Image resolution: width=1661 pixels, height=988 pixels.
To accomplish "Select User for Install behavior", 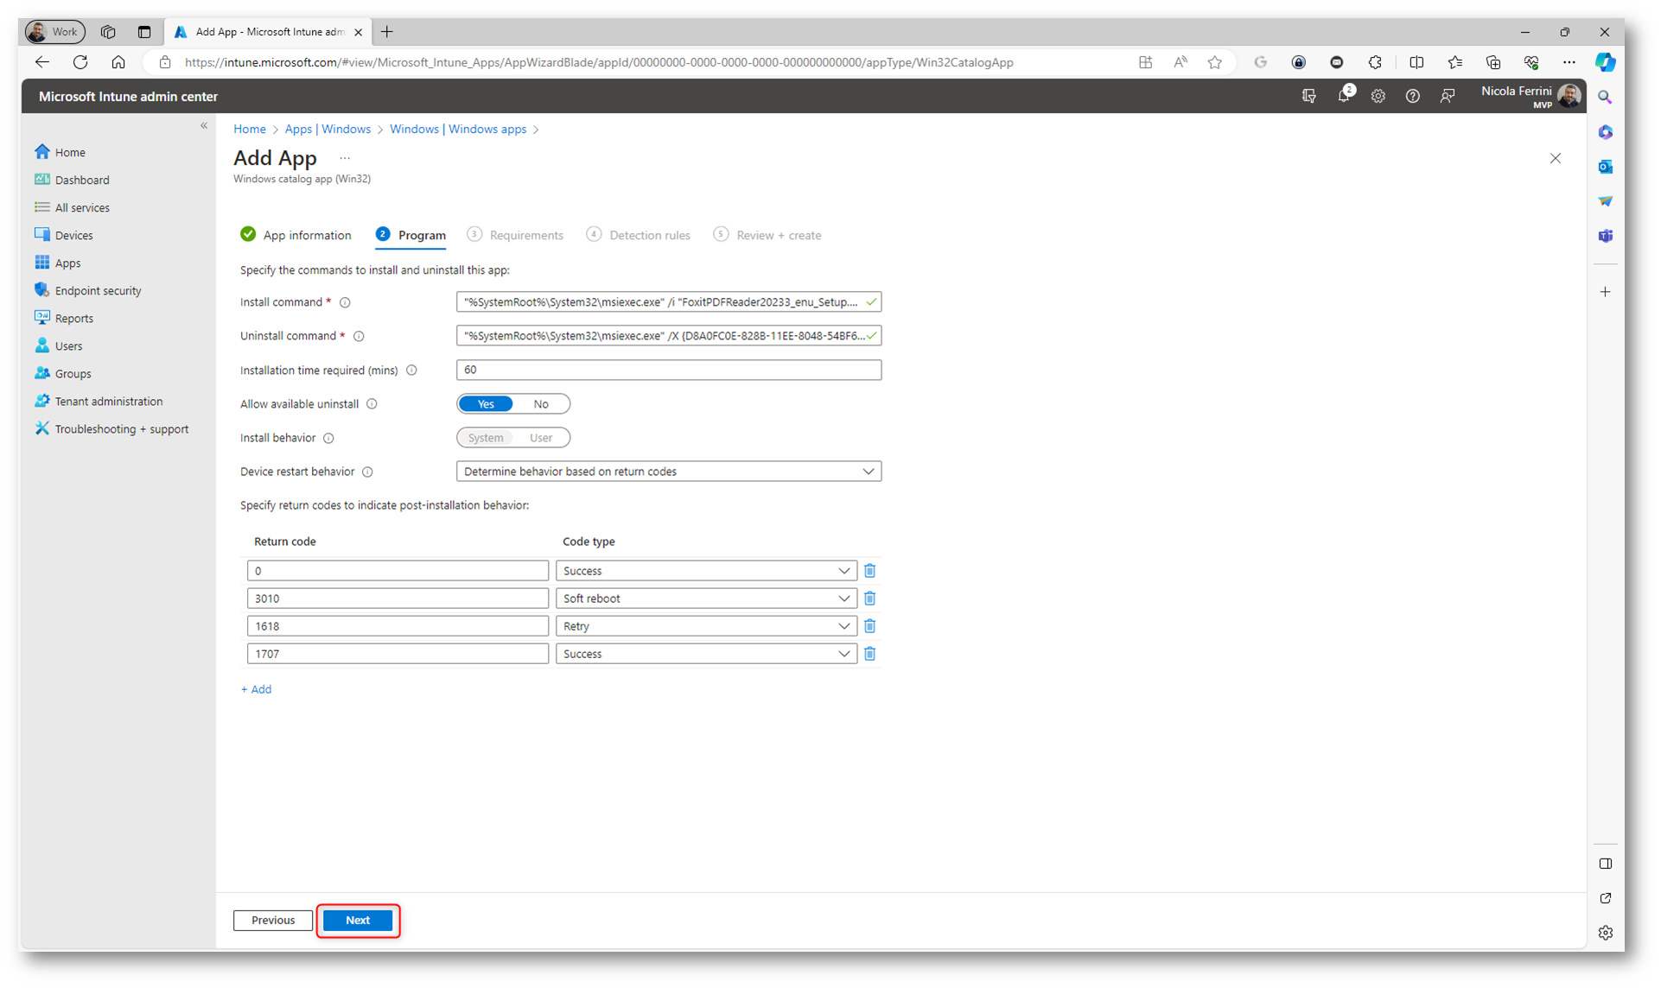I will [x=541, y=438].
